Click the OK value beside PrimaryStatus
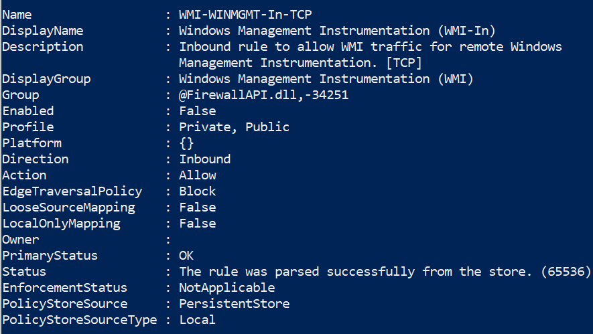 tap(186, 255)
